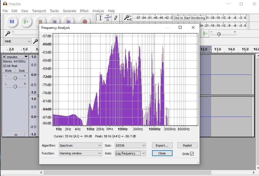Adjust the impulse track gain slider
The height and width of the screenshot is (176, 259).
pyautogui.click(x=15, y=78)
